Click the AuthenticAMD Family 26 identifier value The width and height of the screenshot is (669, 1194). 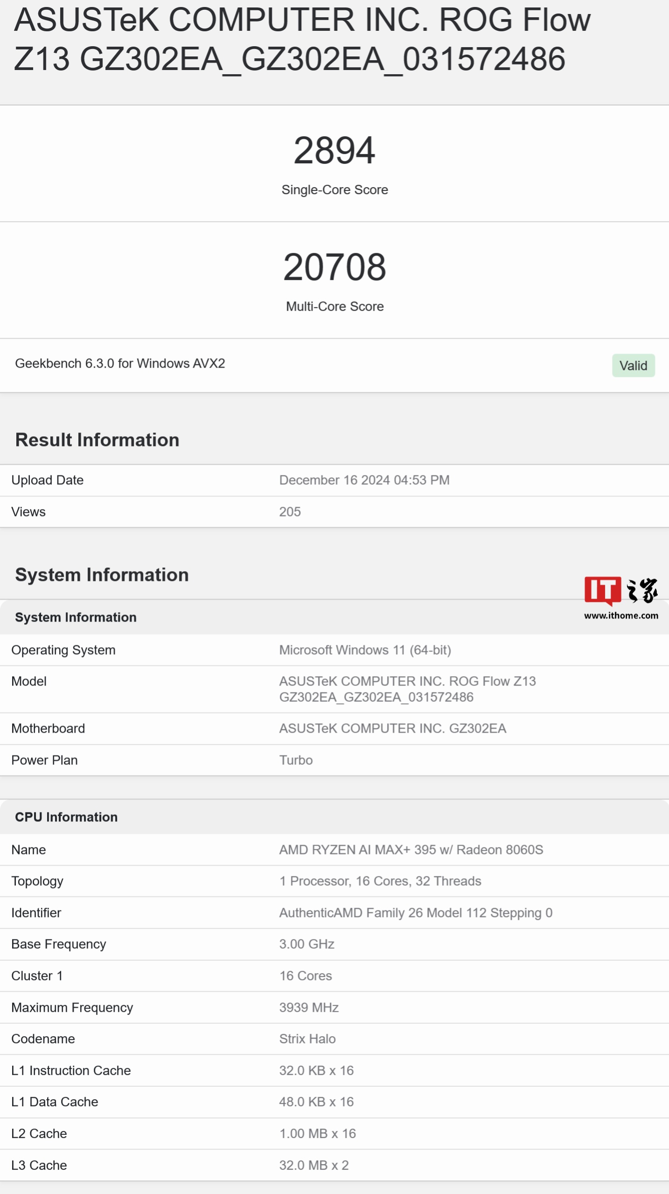click(415, 913)
